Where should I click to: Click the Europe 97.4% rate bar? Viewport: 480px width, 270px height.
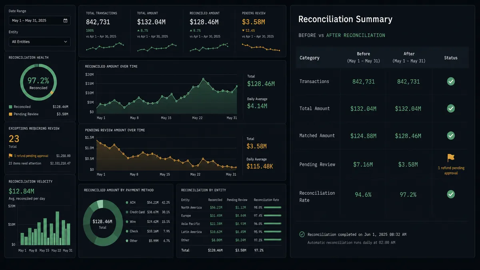273,216
